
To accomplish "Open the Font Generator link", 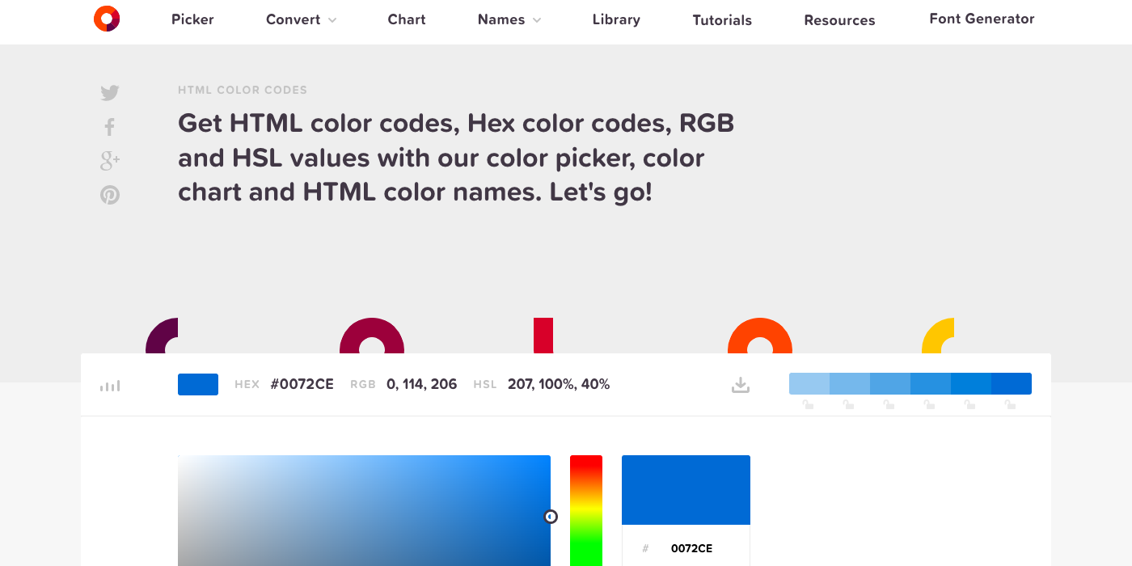I will click(982, 19).
